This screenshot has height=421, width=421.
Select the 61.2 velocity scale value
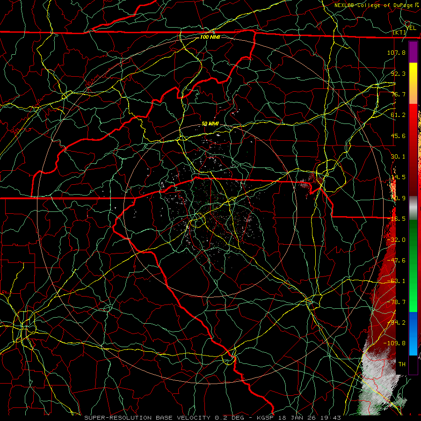point(398,115)
